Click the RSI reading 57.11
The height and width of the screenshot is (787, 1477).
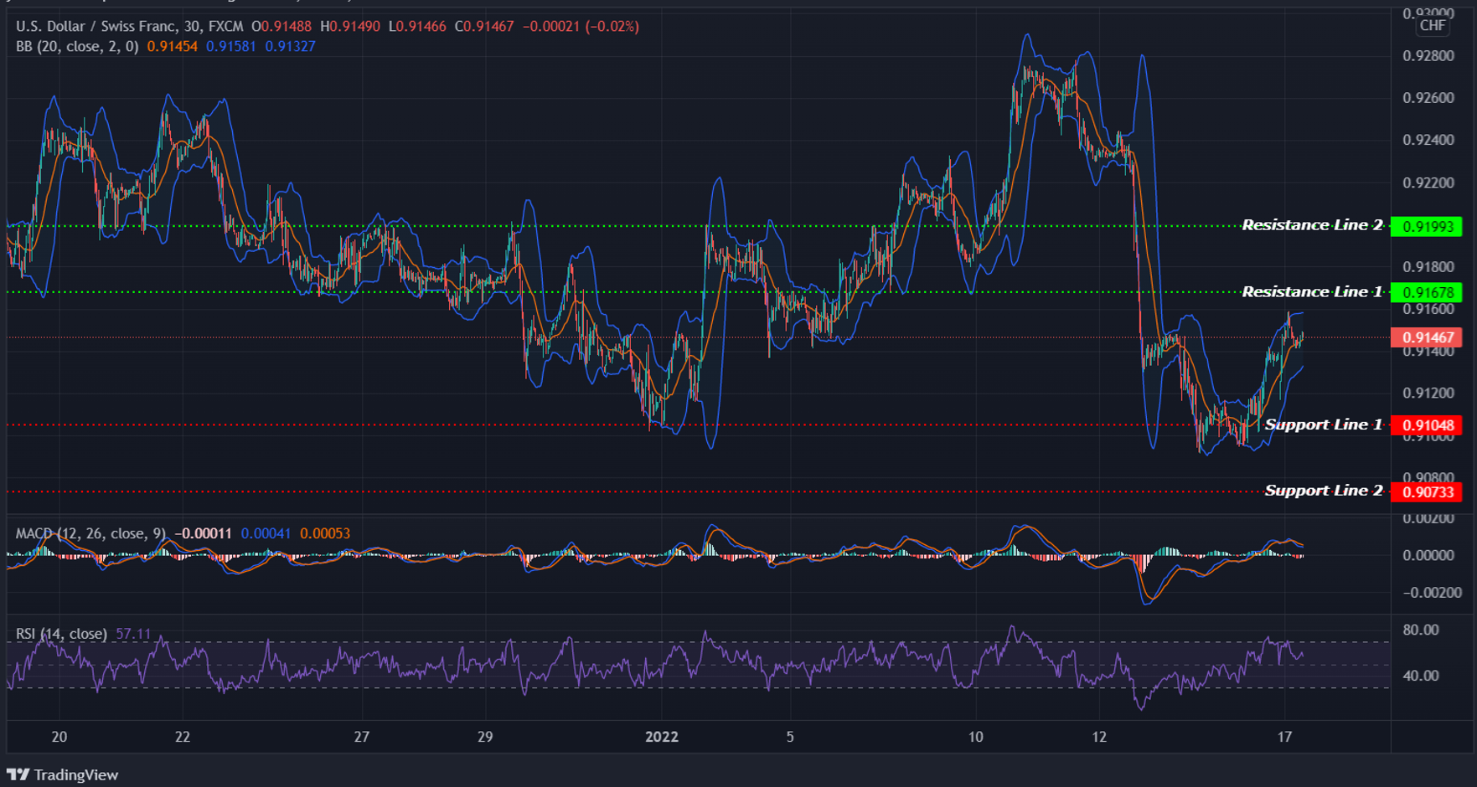pos(134,634)
